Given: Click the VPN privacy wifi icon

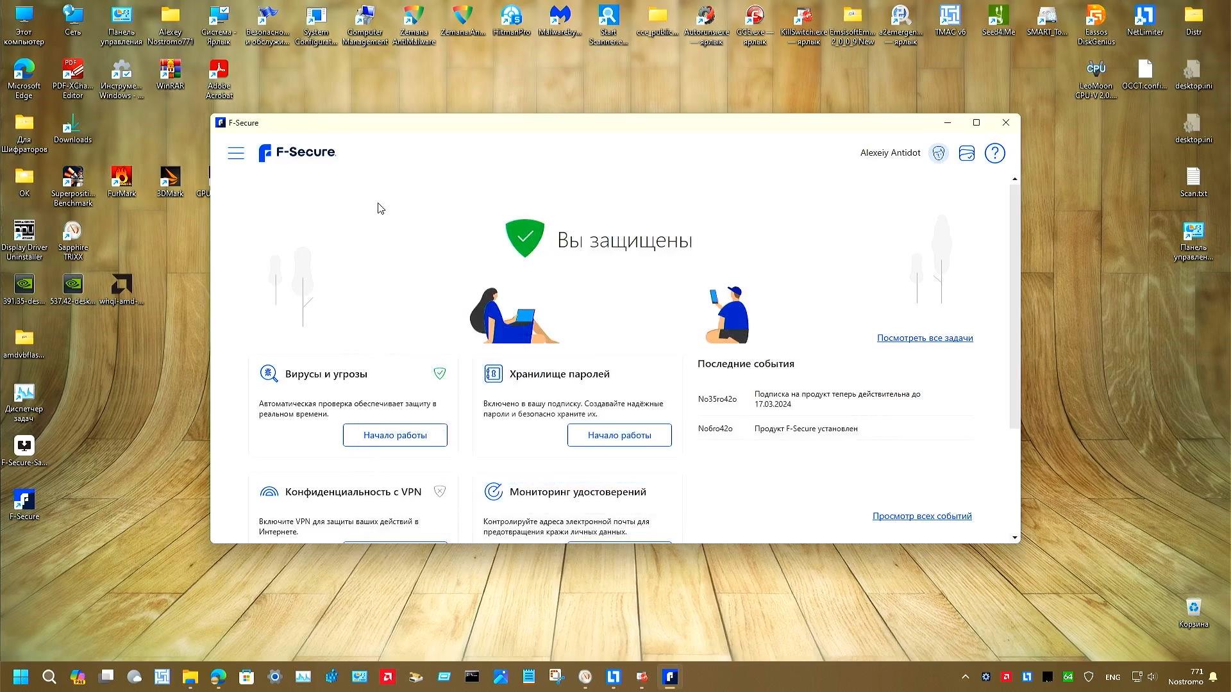Looking at the screenshot, I should (269, 491).
